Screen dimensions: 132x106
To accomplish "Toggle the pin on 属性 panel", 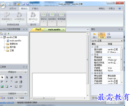I will 119,29.
